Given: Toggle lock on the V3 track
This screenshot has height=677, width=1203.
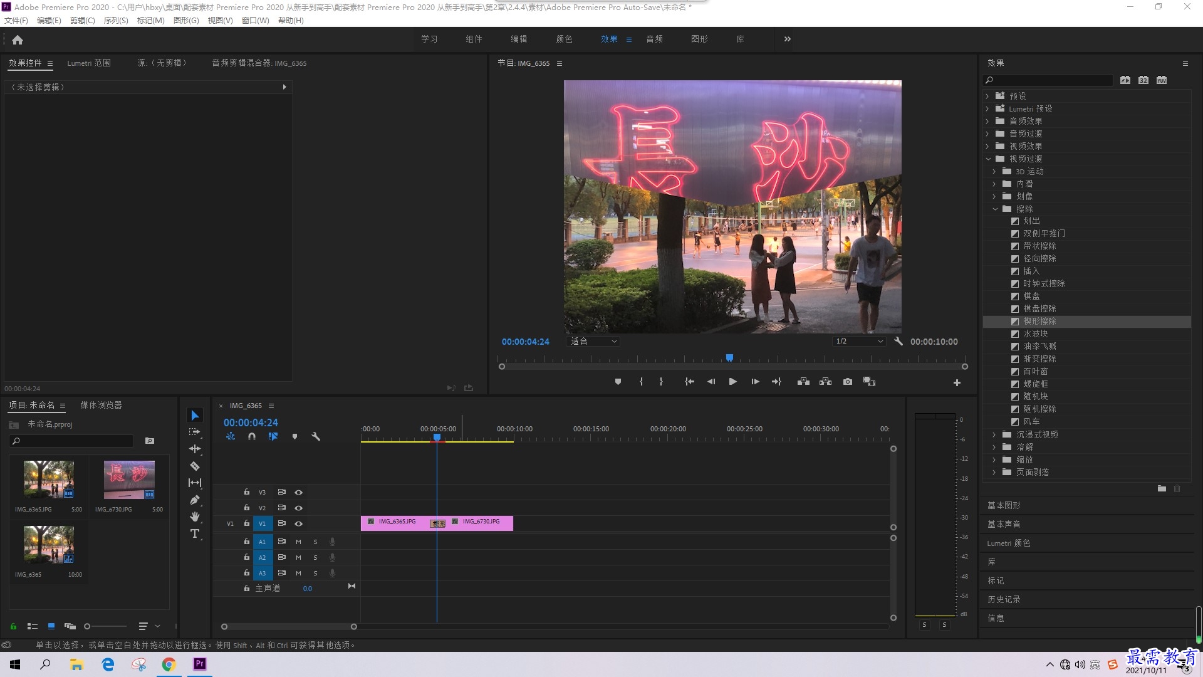Looking at the screenshot, I should click(247, 492).
